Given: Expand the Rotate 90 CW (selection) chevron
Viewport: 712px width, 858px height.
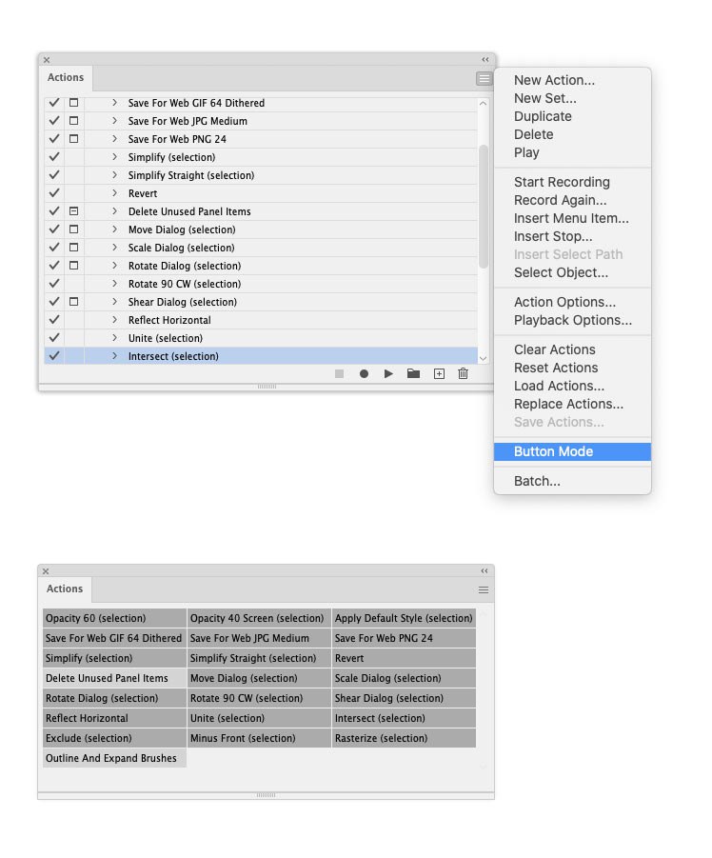Looking at the screenshot, I should (x=114, y=284).
